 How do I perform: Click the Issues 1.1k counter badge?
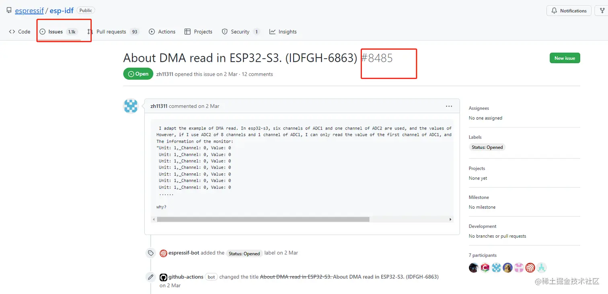coord(72,32)
